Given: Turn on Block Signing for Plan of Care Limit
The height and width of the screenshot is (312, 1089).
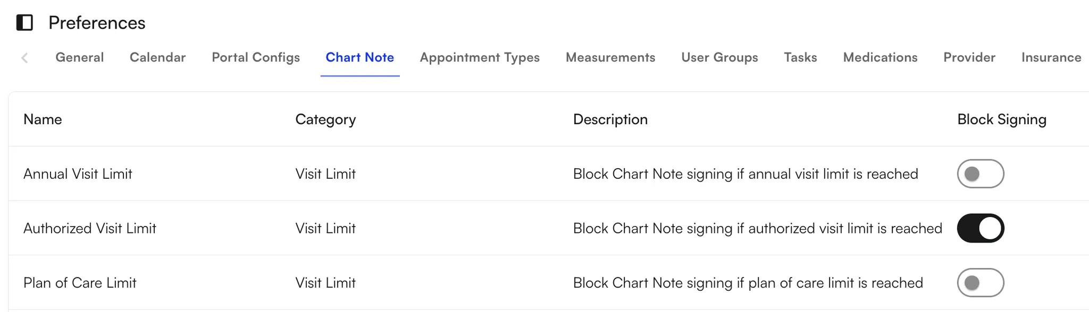Looking at the screenshot, I should click(x=980, y=283).
